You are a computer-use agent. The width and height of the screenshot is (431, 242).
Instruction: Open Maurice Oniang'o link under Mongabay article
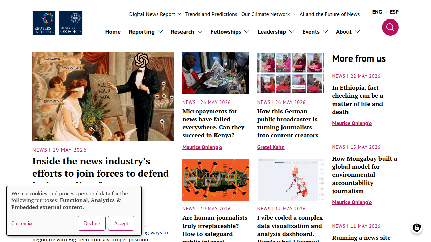tap(352, 202)
